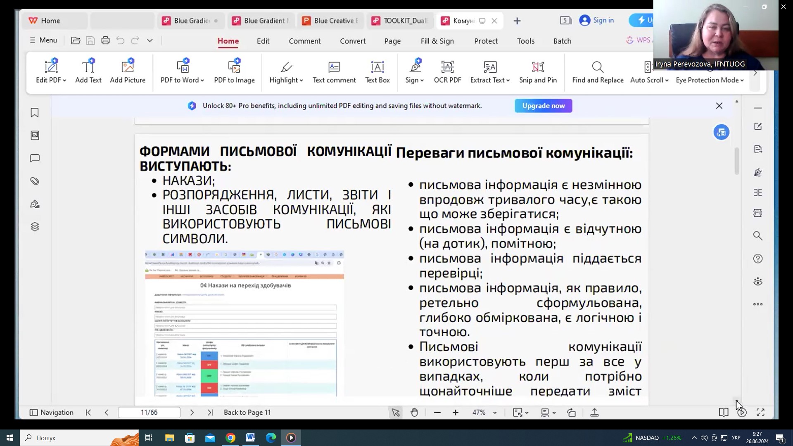Viewport: 793px width, 446px height.
Task: Toggle the Navigation pane
Action: (x=52, y=413)
